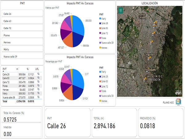The image size is (185, 139).
Task: Click the 0.0924 data label in the Porcentaje pie
Action: [62, 100]
